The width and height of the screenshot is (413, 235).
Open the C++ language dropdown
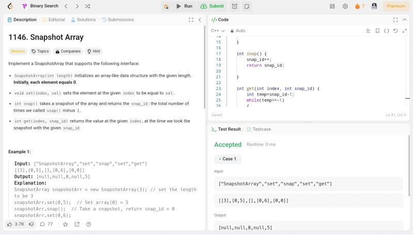217,31
